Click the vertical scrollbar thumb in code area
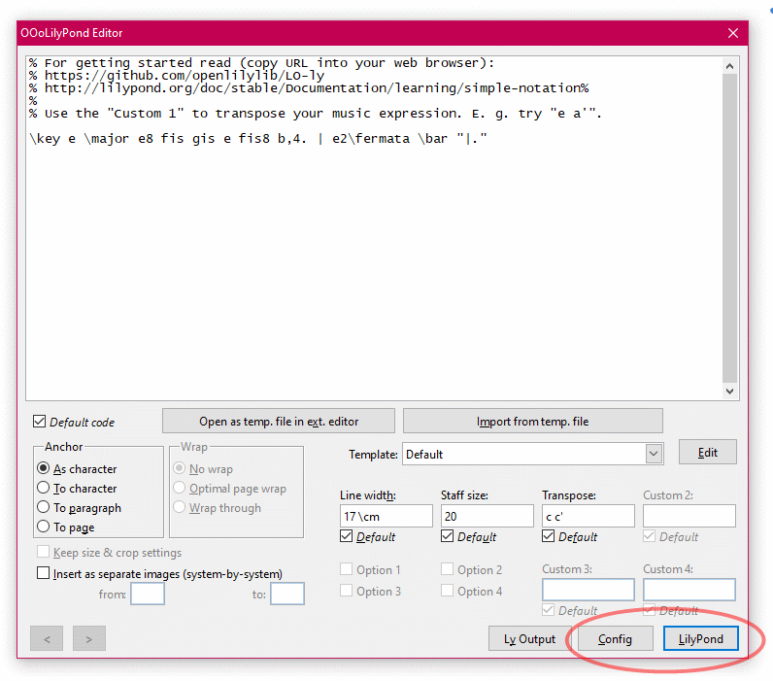 [729, 228]
